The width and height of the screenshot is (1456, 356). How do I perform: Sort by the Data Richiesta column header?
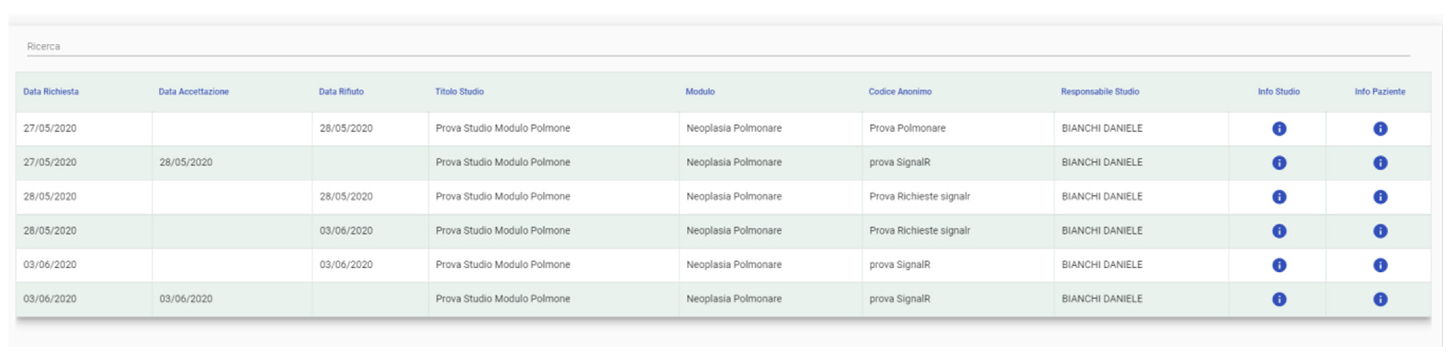51,92
